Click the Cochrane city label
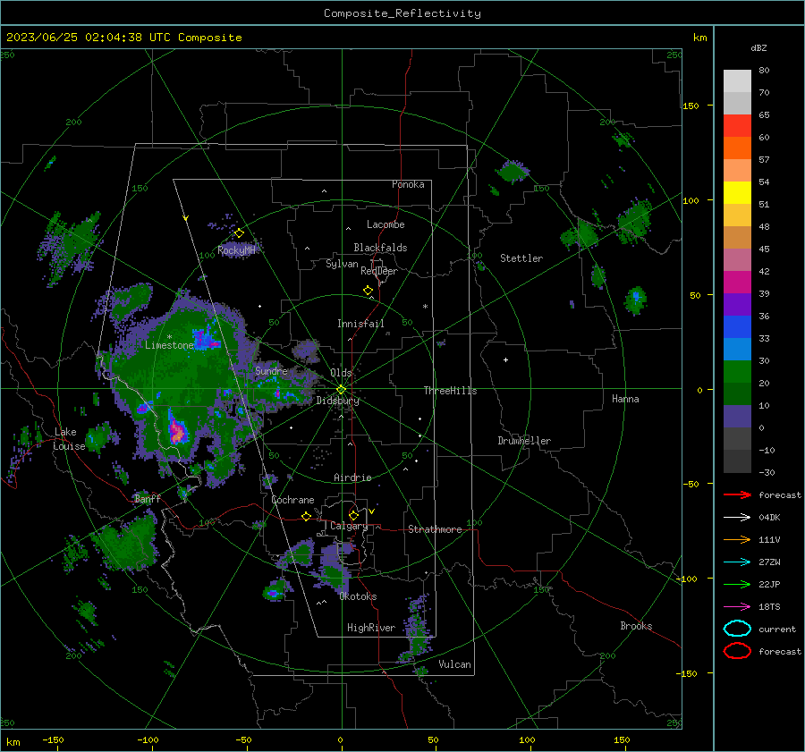This screenshot has width=805, height=752. pos(292,500)
